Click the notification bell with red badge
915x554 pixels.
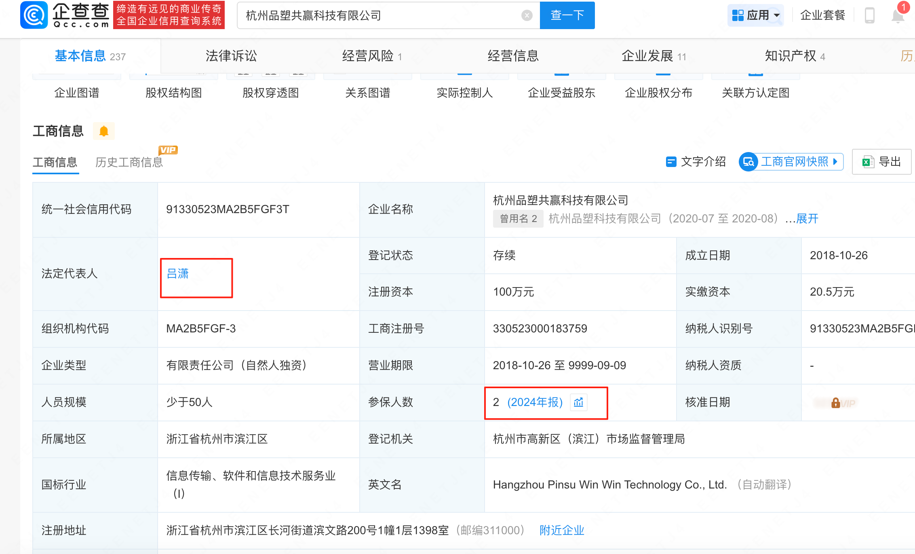click(x=898, y=15)
